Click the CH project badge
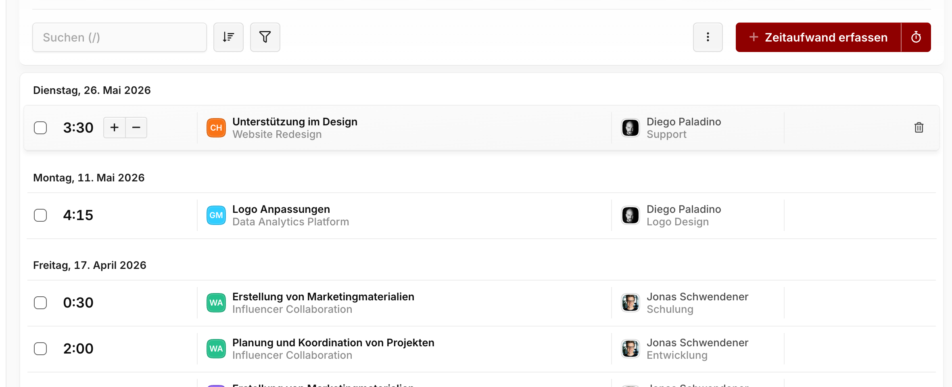The height and width of the screenshot is (387, 952). [x=216, y=128]
